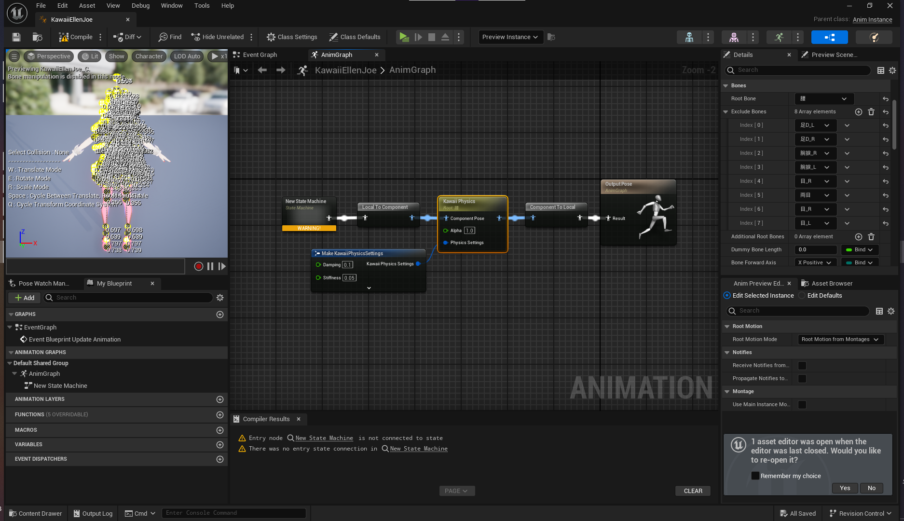
Task: Add new animation layer plus icon
Action: coord(220,399)
